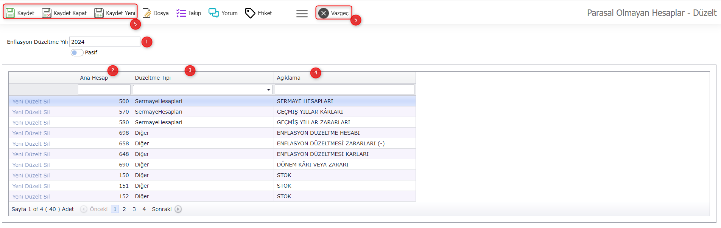Select the ENFLASYON DÜZELTME HESABI cell
The image size is (721, 228).
click(345, 133)
